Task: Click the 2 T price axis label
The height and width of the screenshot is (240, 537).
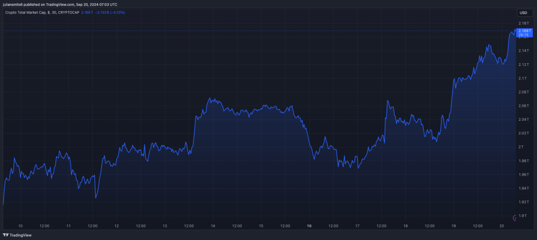Action: (521, 147)
